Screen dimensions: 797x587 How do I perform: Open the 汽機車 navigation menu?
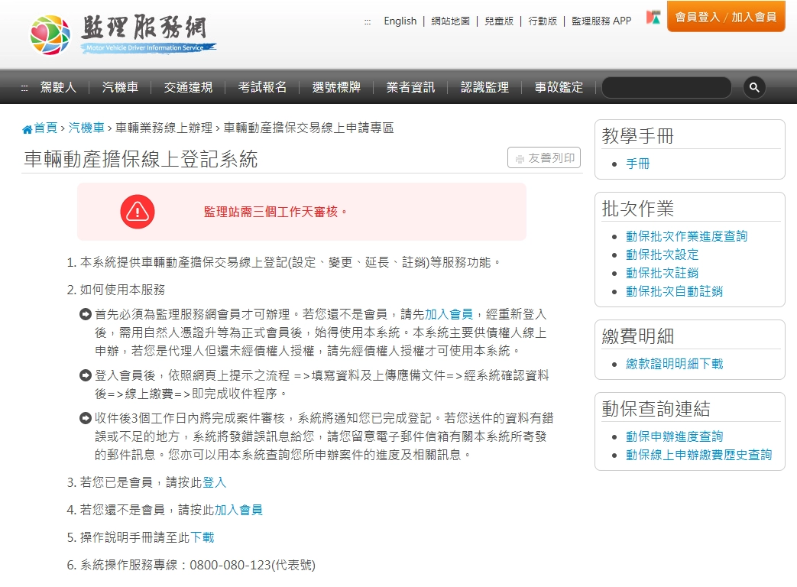pos(120,87)
